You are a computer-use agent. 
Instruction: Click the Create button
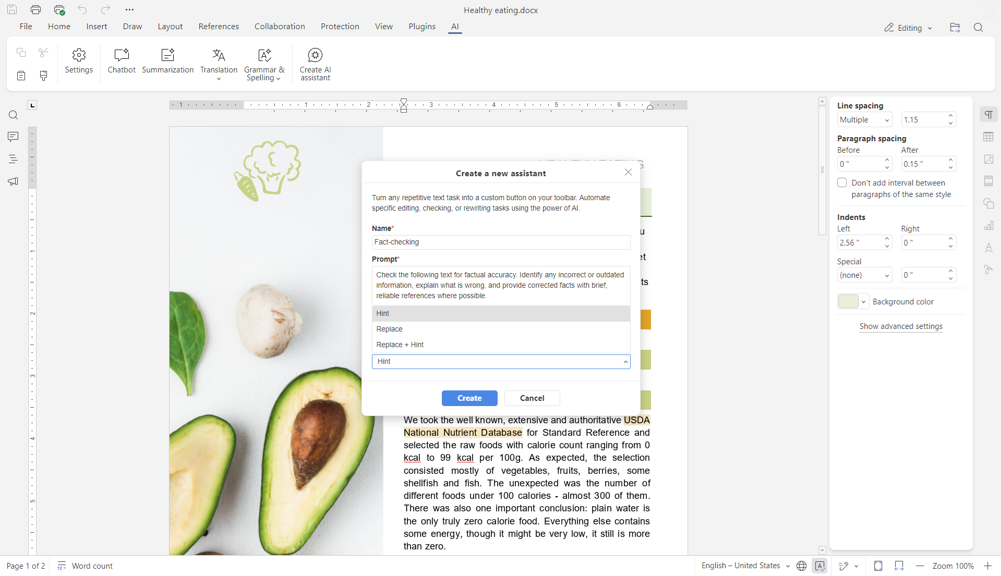pos(469,398)
